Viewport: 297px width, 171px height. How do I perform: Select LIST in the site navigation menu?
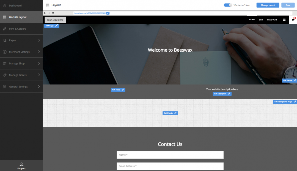261,19
